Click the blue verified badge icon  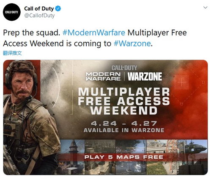point(58,8)
